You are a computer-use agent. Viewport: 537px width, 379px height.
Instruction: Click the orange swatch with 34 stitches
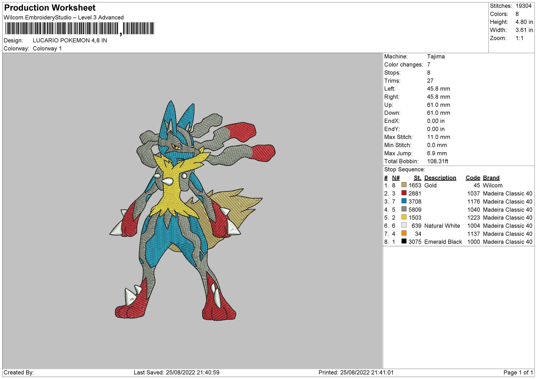404,233
